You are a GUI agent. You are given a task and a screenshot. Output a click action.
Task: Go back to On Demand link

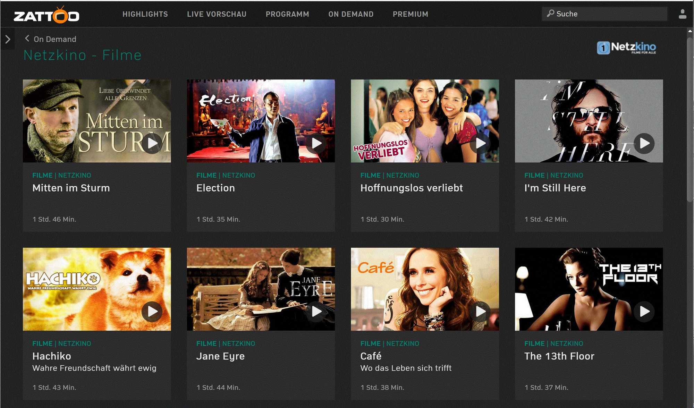coord(55,39)
